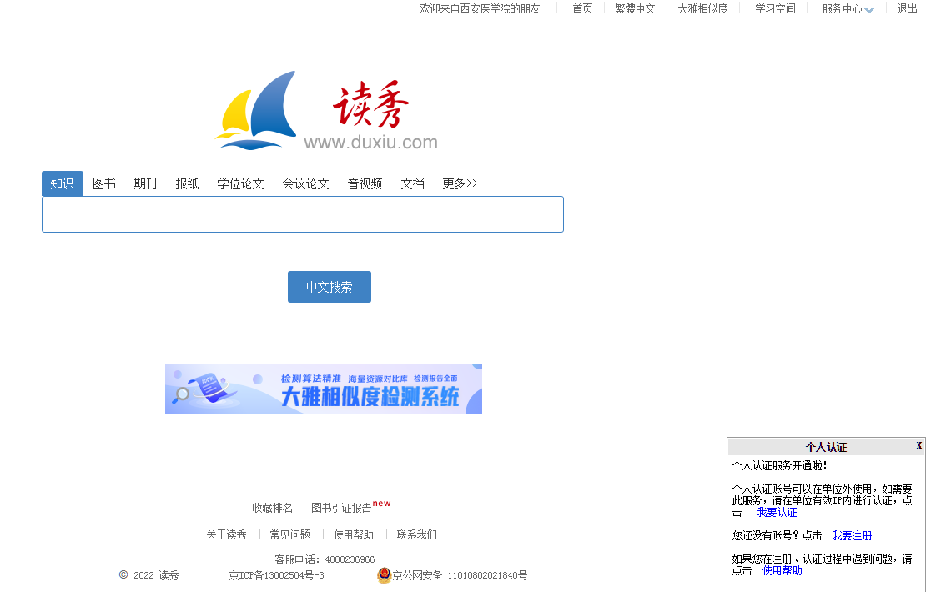Switch to the 图书 tab
This screenshot has width=926, height=592.
[104, 183]
